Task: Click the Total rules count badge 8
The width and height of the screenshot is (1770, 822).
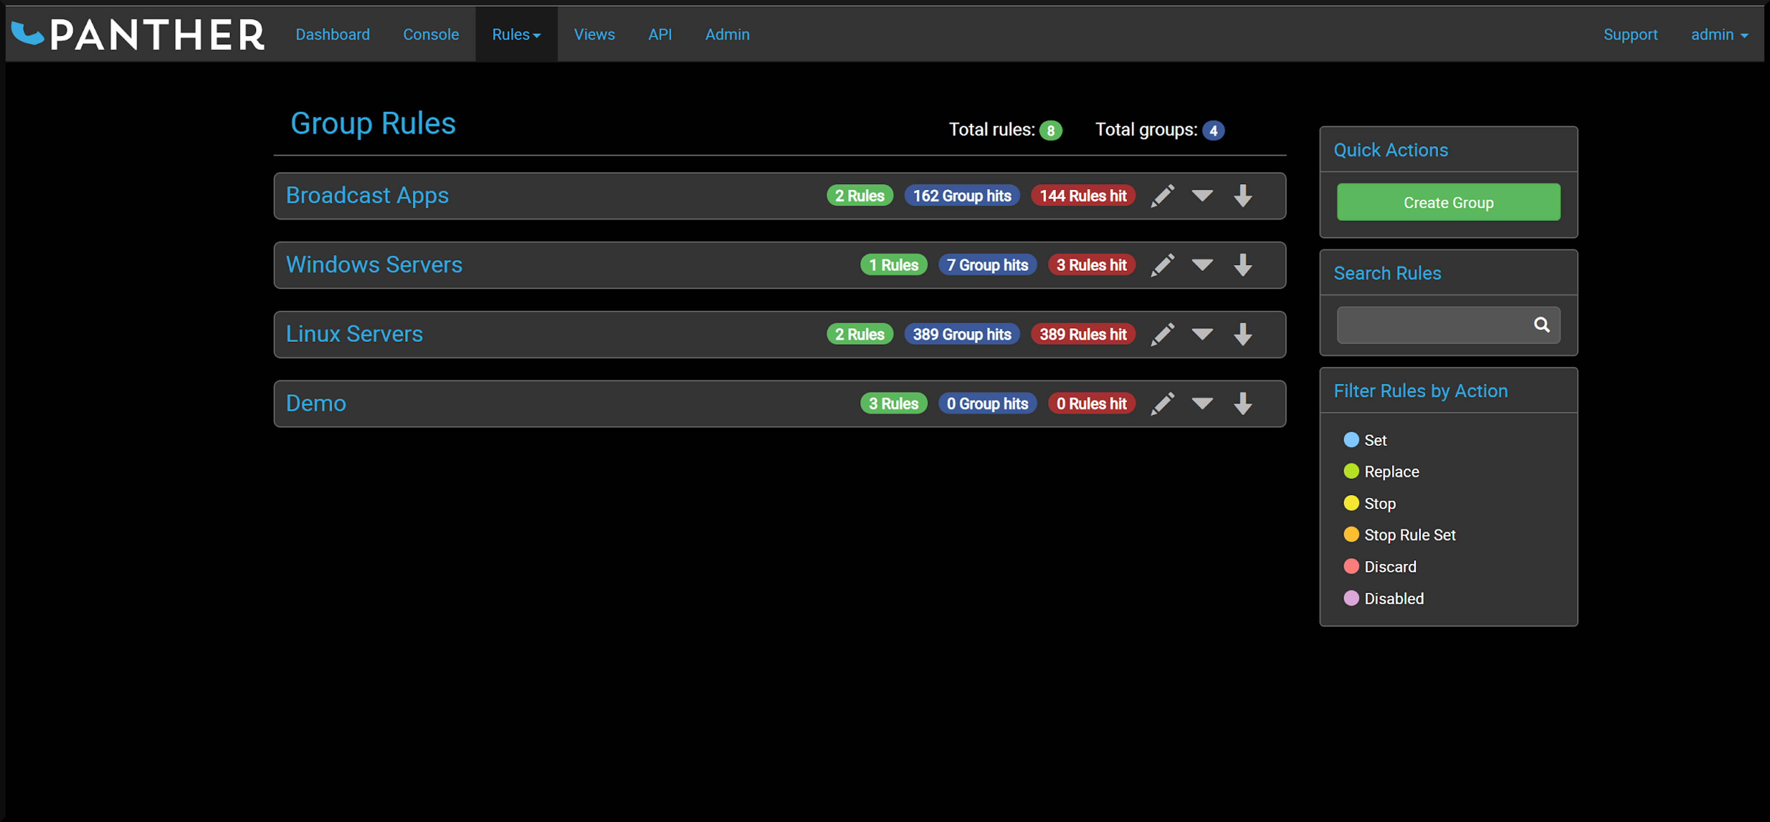Action: coord(1050,130)
